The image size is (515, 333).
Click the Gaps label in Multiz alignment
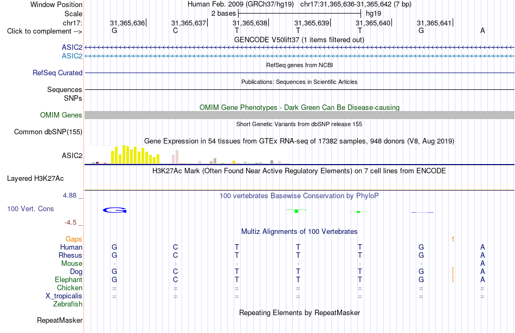[x=74, y=239]
